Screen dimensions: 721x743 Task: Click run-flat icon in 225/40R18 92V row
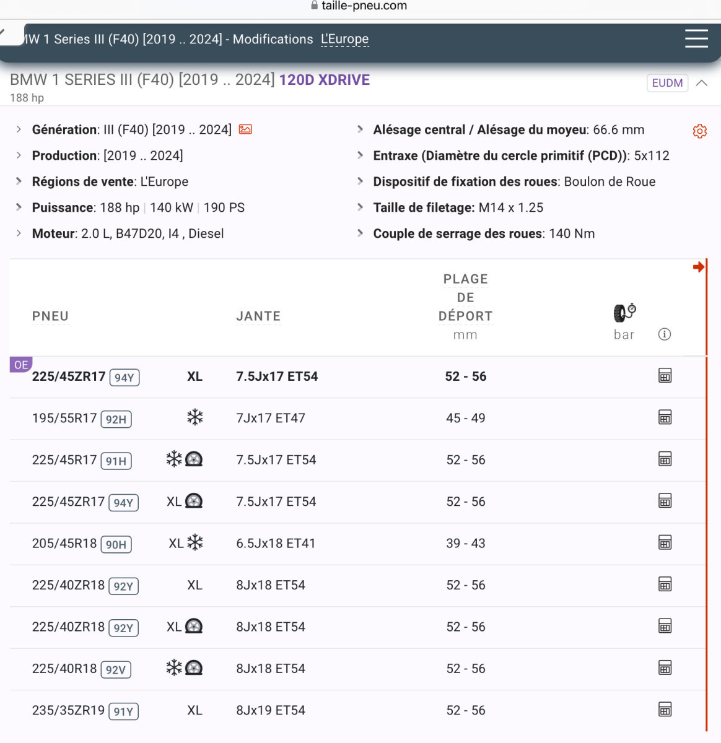click(194, 667)
